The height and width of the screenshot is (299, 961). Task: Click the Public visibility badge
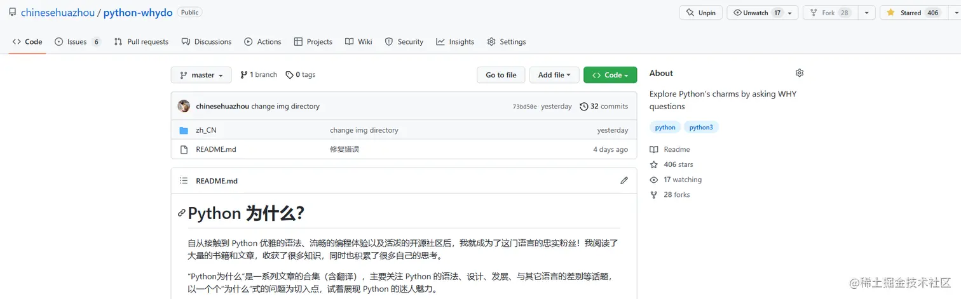pos(189,12)
